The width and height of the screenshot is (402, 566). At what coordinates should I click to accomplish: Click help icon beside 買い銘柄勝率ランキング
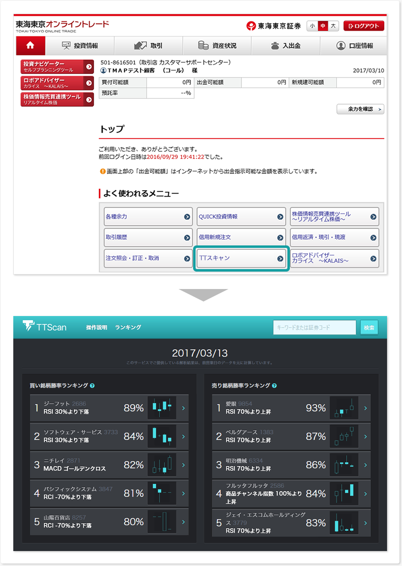tap(92, 386)
